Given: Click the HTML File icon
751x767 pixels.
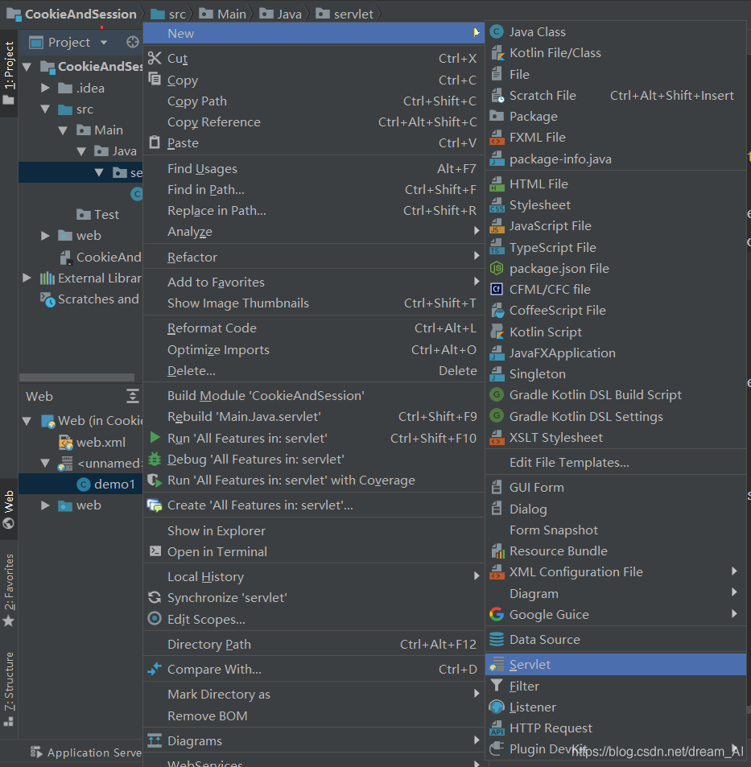Looking at the screenshot, I should [x=497, y=184].
